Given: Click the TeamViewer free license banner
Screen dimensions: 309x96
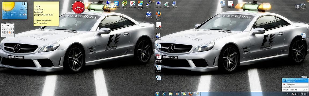Looking at the screenshot, I should (295, 80).
